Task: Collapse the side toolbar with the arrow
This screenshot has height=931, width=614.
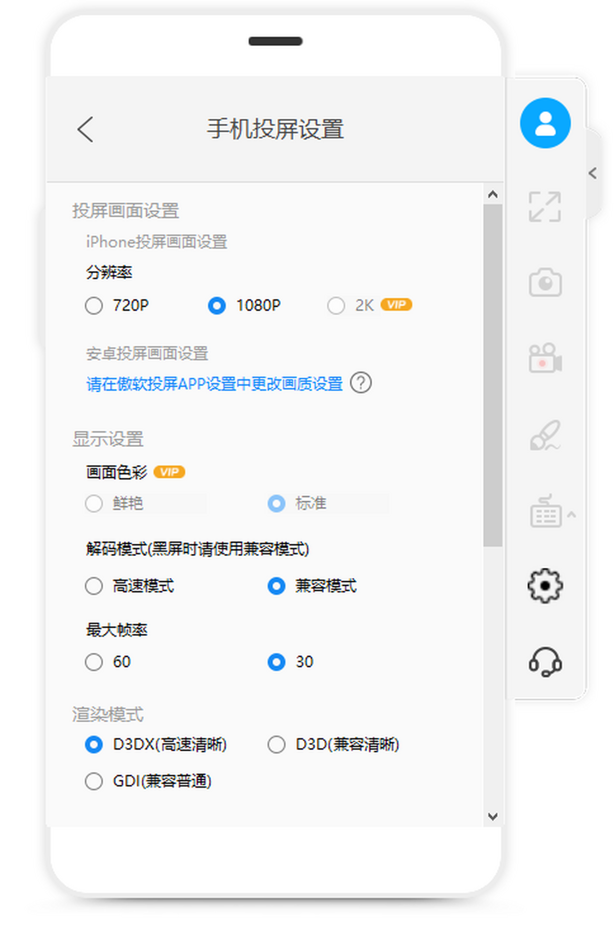Action: coord(593,173)
